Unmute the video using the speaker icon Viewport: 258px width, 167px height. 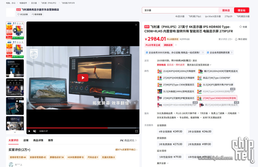34,131
